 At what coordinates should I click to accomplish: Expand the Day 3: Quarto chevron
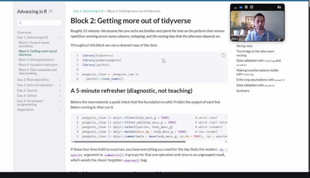tap(60, 90)
